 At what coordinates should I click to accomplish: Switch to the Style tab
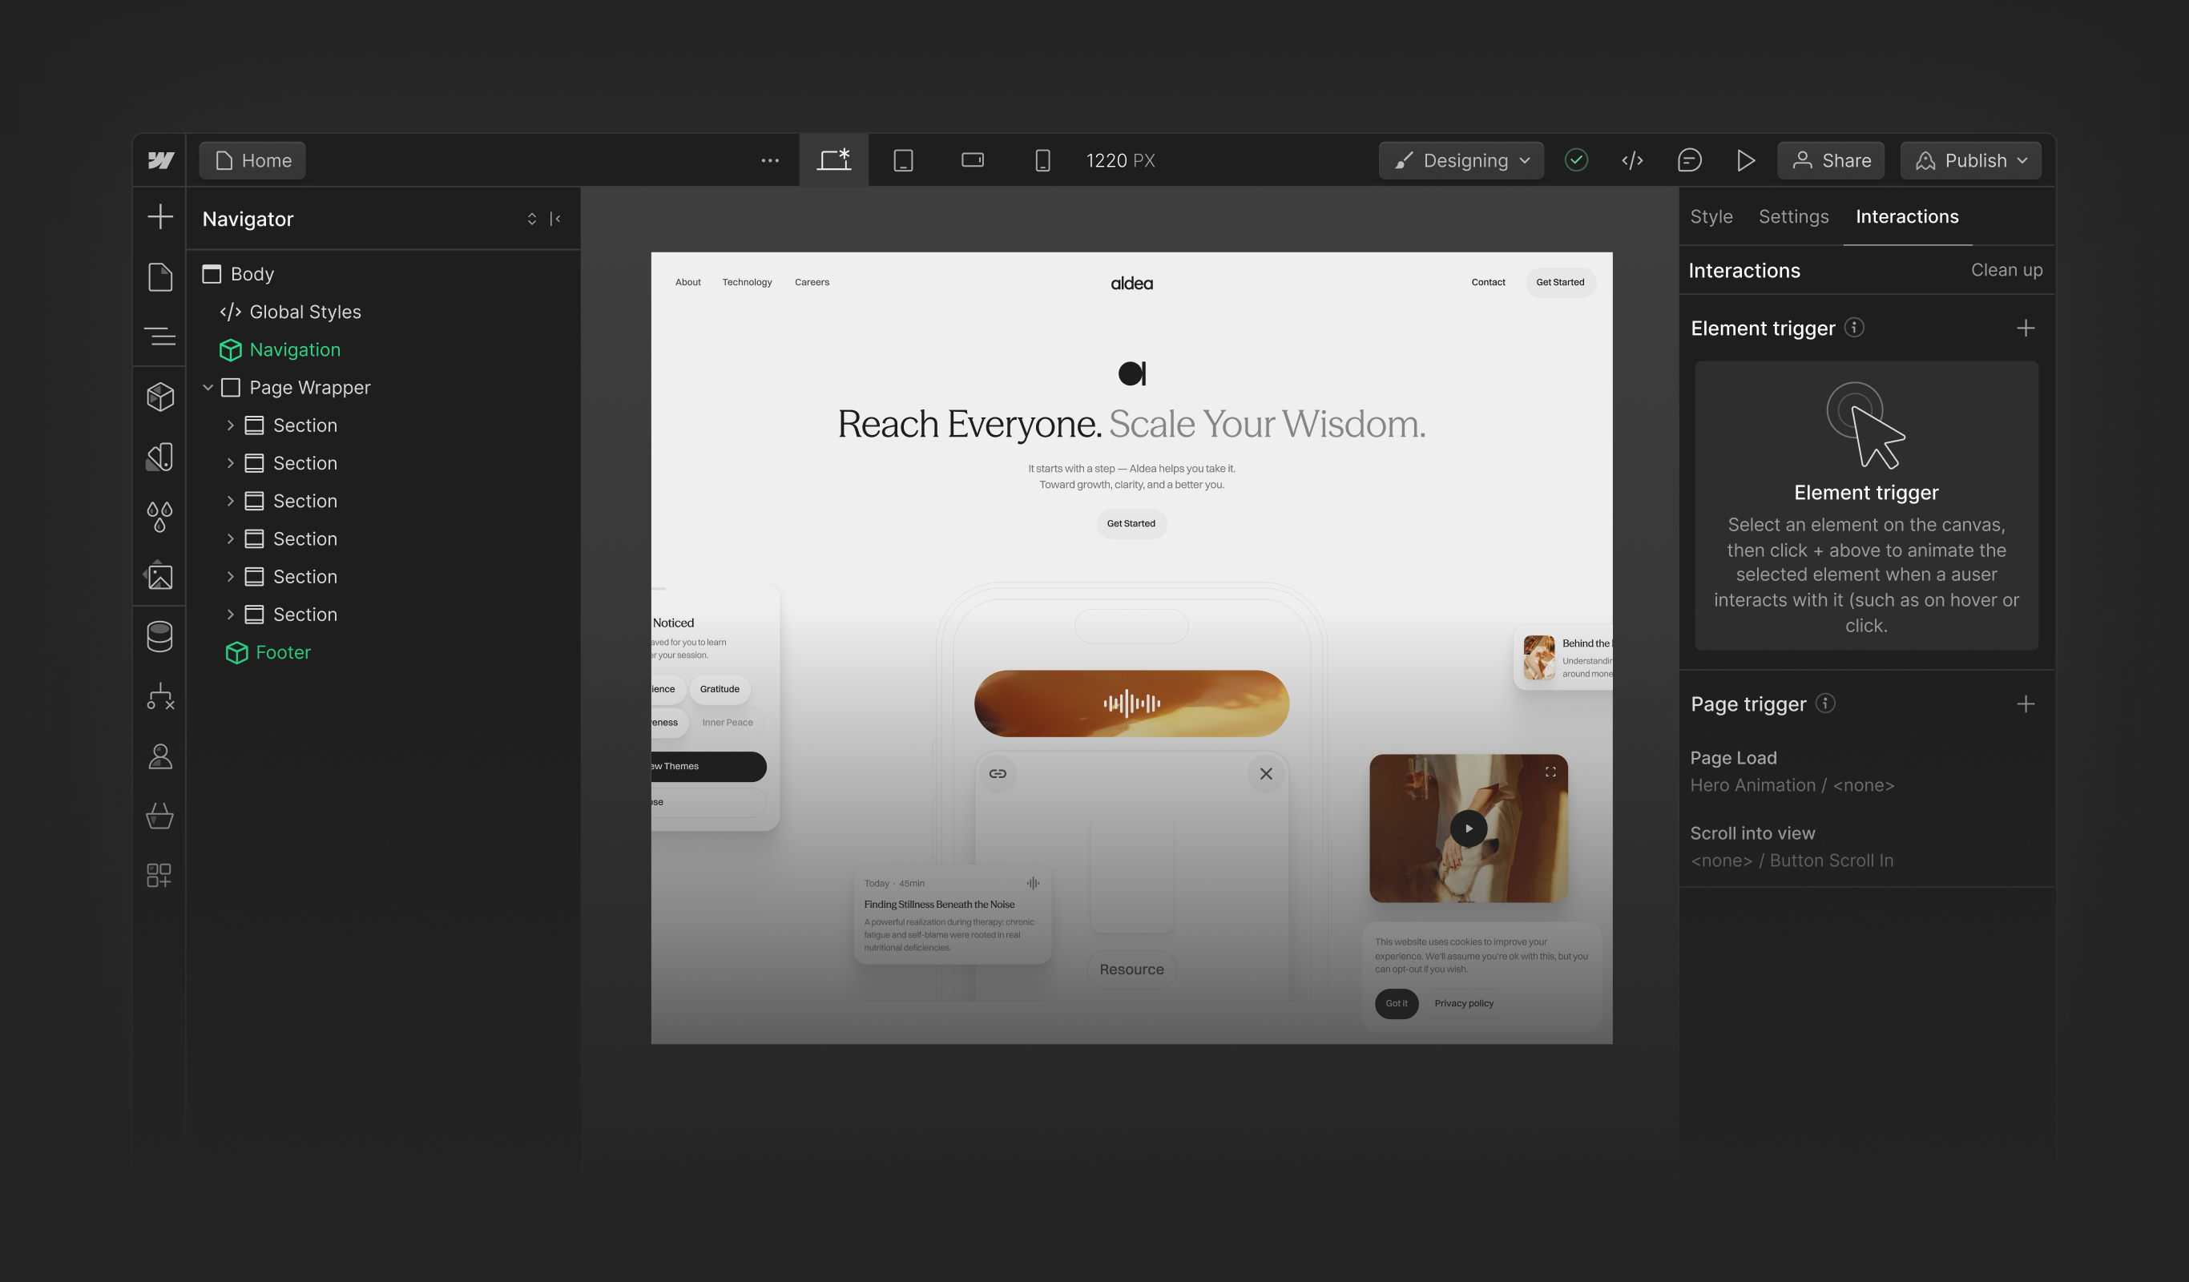click(x=1711, y=217)
